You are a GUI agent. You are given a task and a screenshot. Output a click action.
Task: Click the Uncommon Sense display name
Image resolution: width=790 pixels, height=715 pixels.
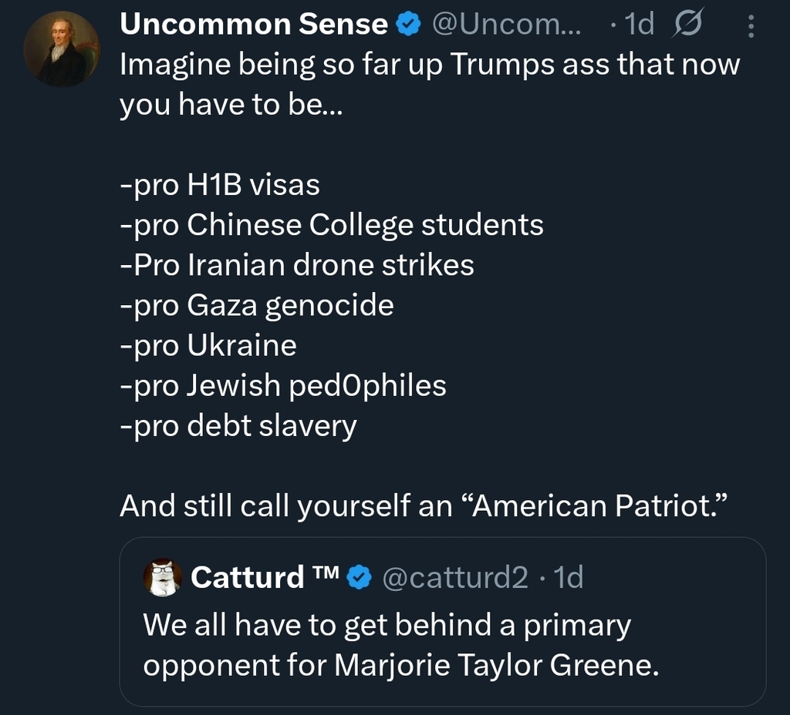[254, 25]
